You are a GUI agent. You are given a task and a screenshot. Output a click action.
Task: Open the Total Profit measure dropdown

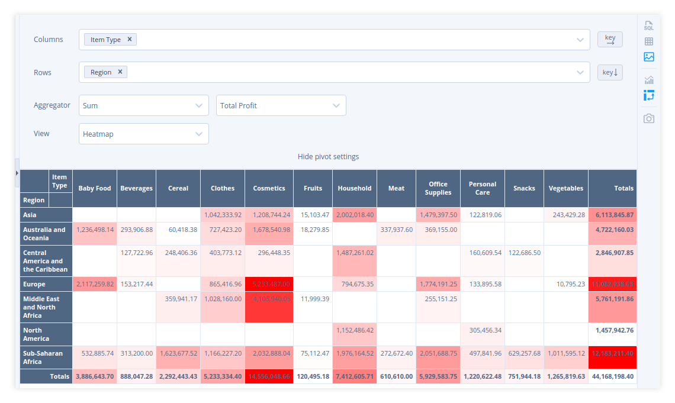pyautogui.click(x=281, y=105)
